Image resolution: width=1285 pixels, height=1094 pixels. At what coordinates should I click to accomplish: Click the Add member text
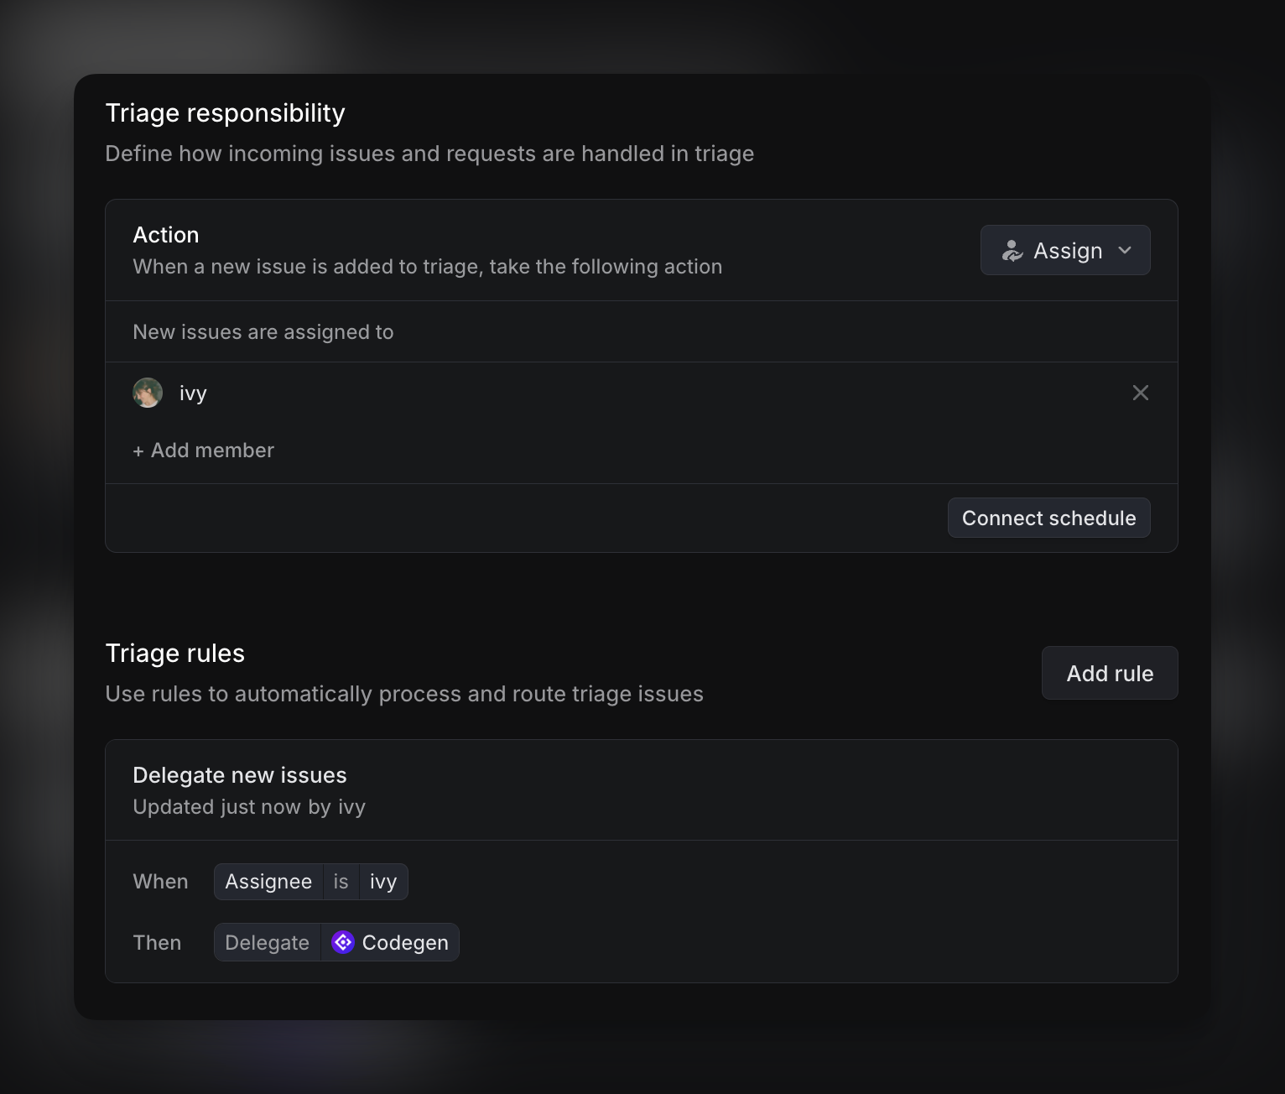[x=212, y=451]
